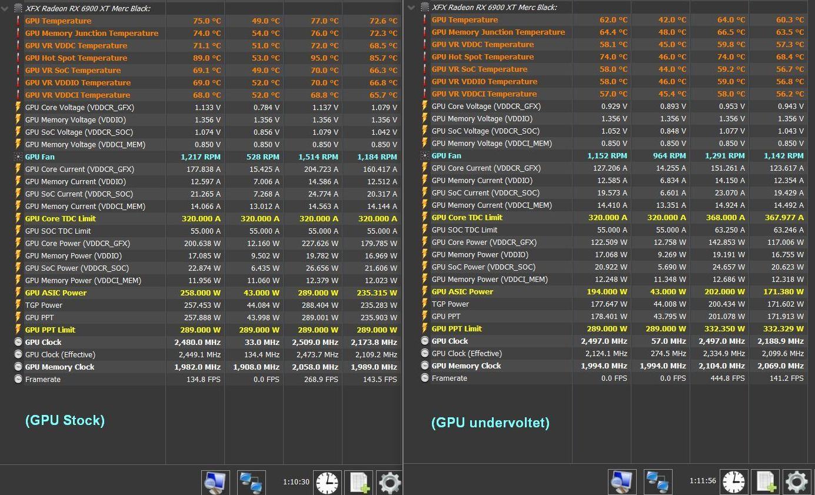This screenshot has height=495, width=815.
Task: Click the clock icon next to GPU Clock
Action: pos(18,342)
